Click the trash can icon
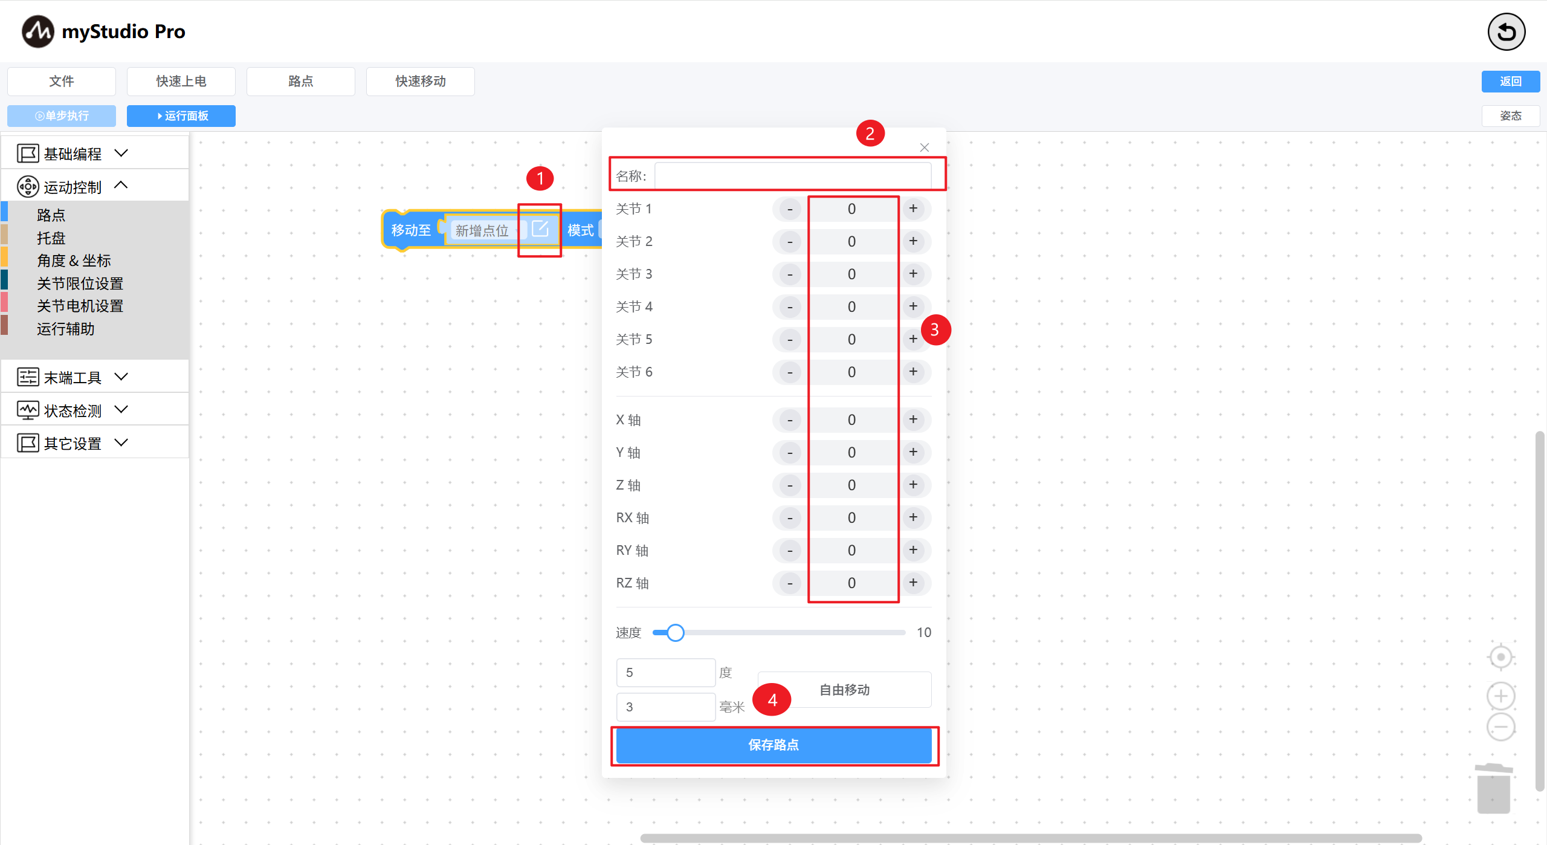 (x=1494, y=788)
